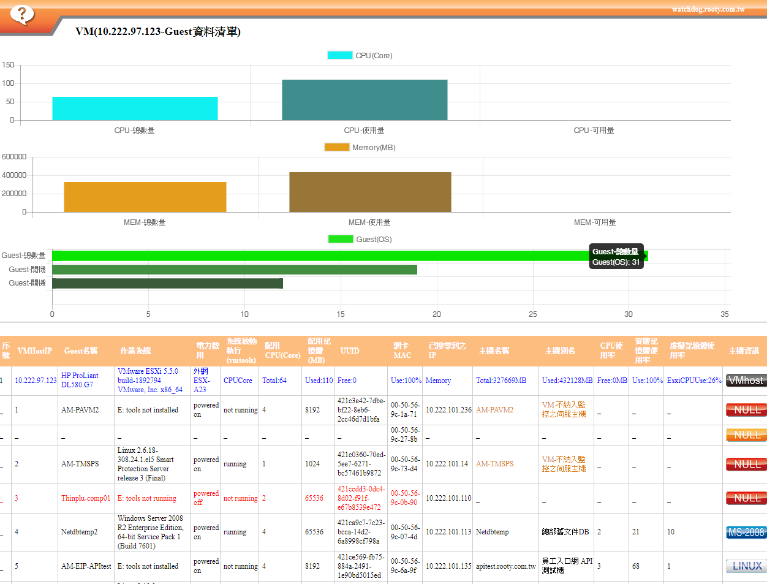The image size is (767, 584).
Task: Click the orange NULL badge
Action: [x=746, y=435]
